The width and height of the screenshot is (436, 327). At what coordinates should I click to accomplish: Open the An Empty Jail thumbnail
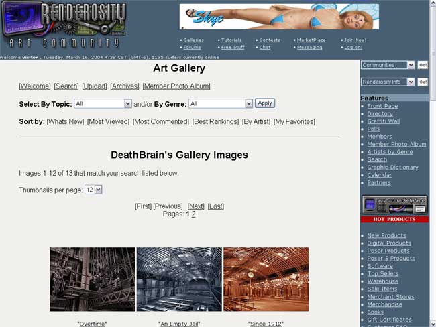tap(179, 279)
